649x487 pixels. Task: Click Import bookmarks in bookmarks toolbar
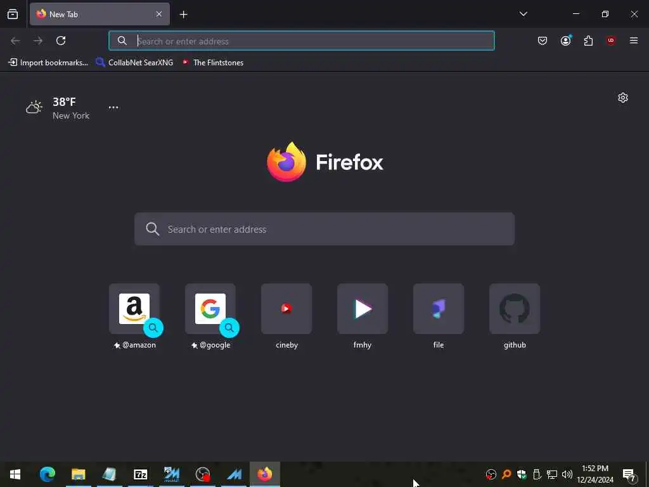pos(48,63)
